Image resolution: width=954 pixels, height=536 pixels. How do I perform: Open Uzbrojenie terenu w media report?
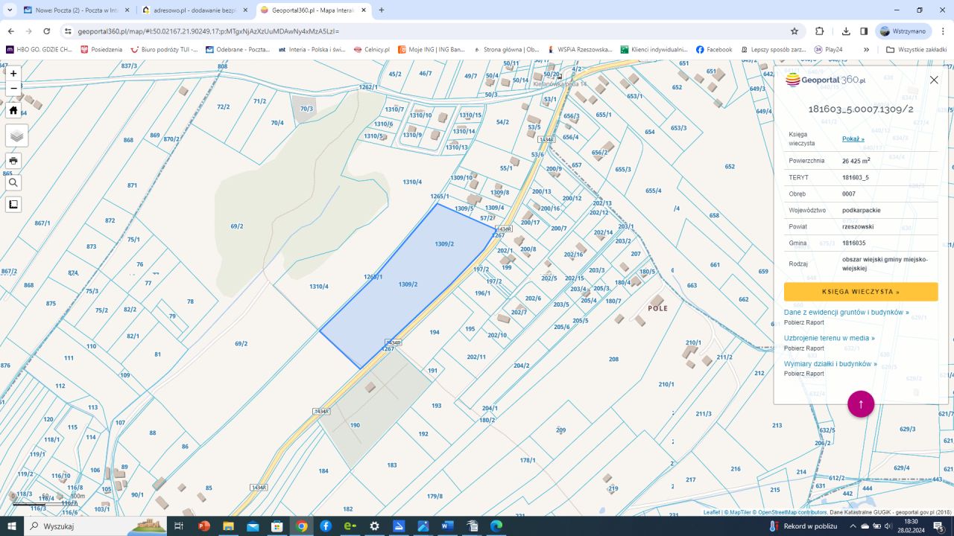coord(829,338)
